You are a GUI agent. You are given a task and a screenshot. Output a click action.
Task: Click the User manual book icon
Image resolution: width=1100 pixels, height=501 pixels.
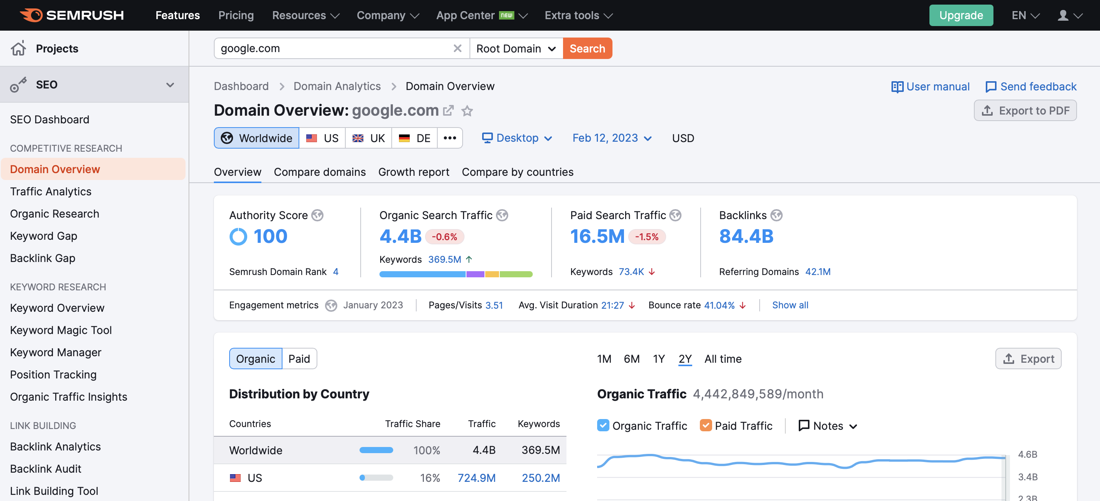click(x=897, y=87)
